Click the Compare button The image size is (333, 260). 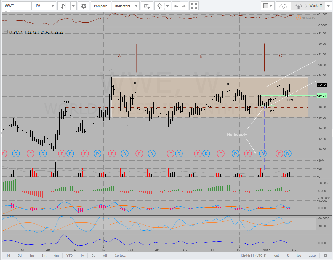coord(101,6)
